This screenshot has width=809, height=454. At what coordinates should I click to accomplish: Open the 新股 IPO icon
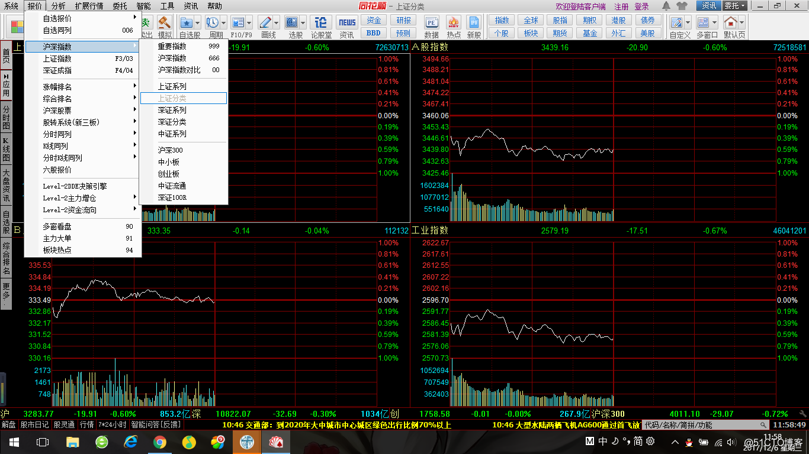tap(474, 23)
